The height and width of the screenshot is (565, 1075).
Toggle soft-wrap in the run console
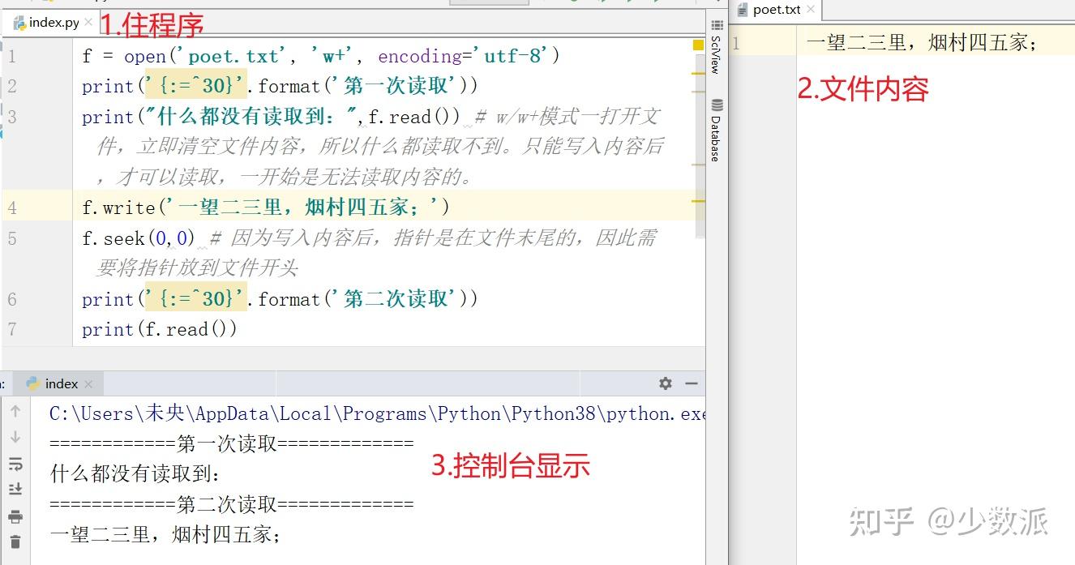16,464
